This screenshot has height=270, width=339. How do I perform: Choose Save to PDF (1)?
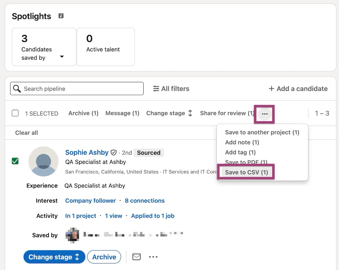pyautogui.click(x=246, y=162)
